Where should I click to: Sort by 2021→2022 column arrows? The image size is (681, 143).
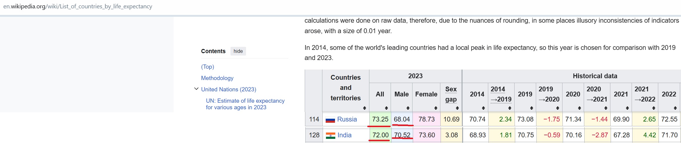point(654,108)
